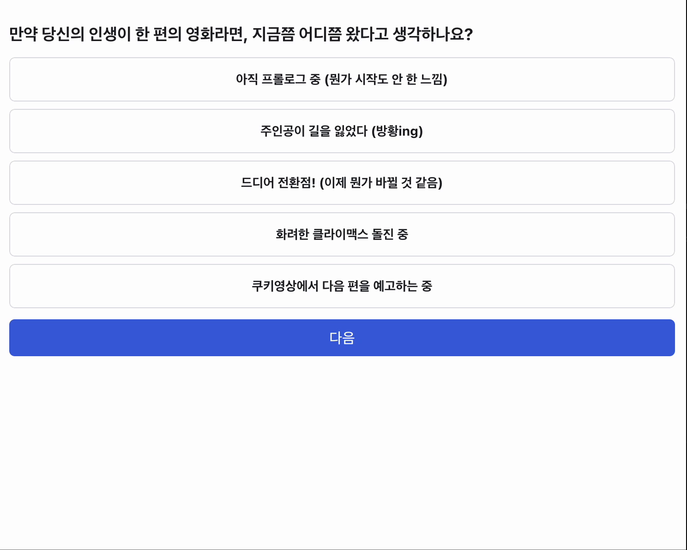Viewport: 687px width, 550px height.
Task: Click the first answer card '아직 프롤로그 중'
Action: [342, 79]
